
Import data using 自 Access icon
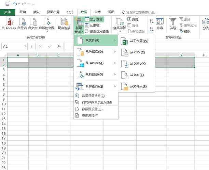(x=9, y=23)
